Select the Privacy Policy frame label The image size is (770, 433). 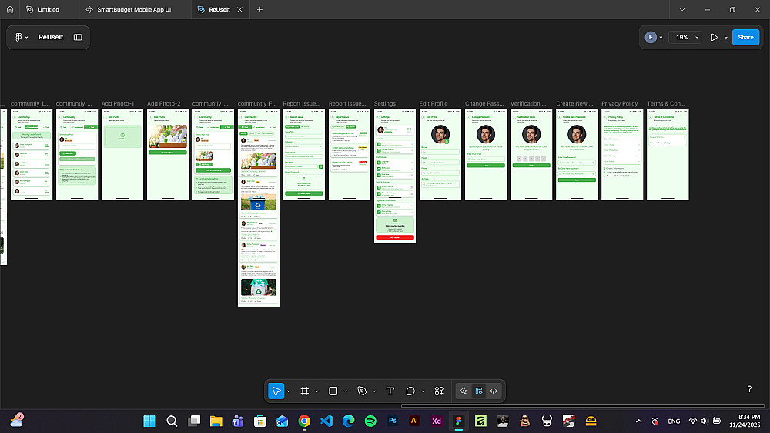click(620, 104)
